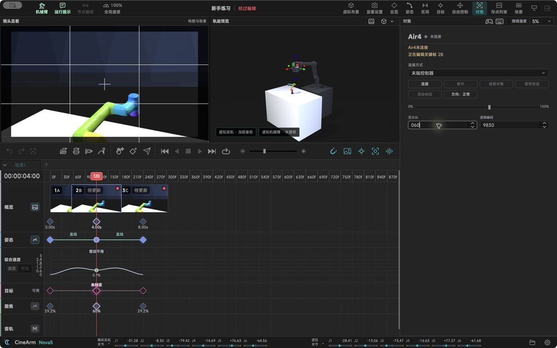Screen dimensions: 557x348
Task: Click the audio waveform icon in timeline toolbar
Action: pos(389,151)
